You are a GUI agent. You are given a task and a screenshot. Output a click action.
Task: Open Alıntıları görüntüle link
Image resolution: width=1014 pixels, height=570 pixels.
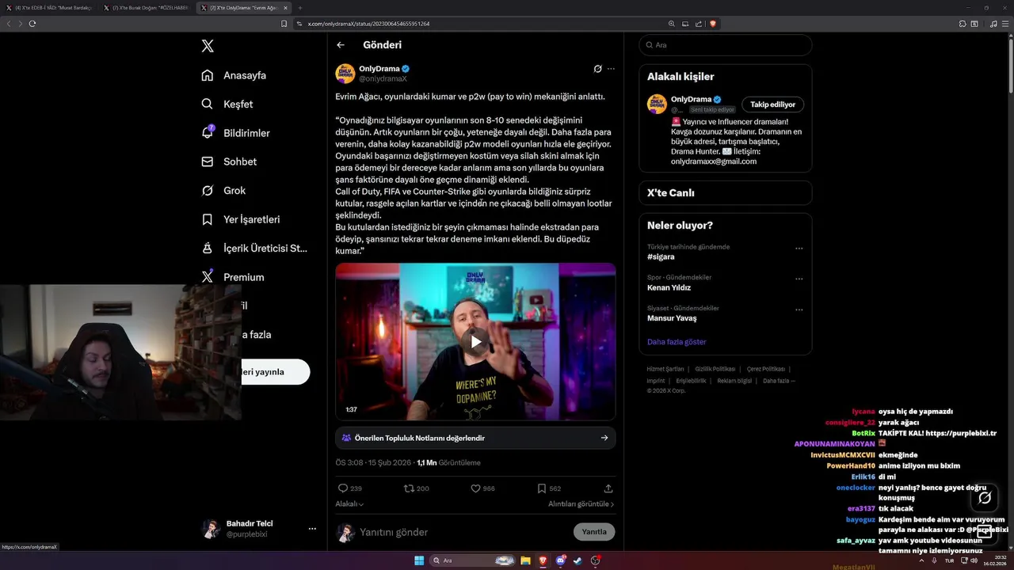581,503
